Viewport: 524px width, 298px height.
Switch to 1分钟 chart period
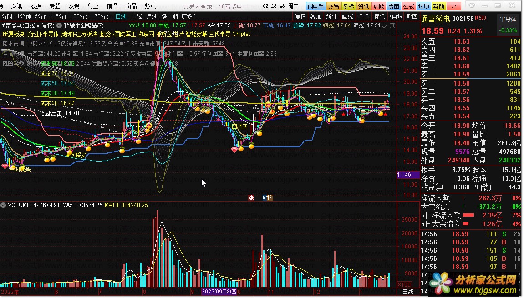pyautogui.click(x=24, y=16)
